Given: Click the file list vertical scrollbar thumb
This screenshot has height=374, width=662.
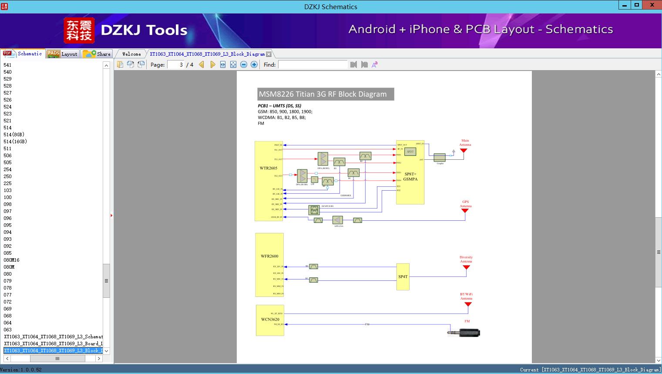Looking at the screenshot, I should click(x=106, y=281).
